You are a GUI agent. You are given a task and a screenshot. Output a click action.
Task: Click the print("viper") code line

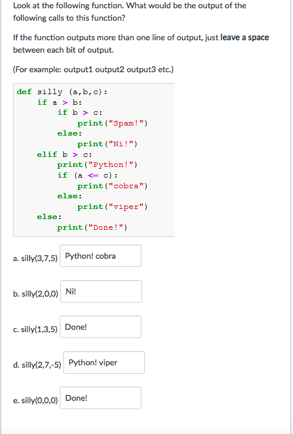(112, 207)
